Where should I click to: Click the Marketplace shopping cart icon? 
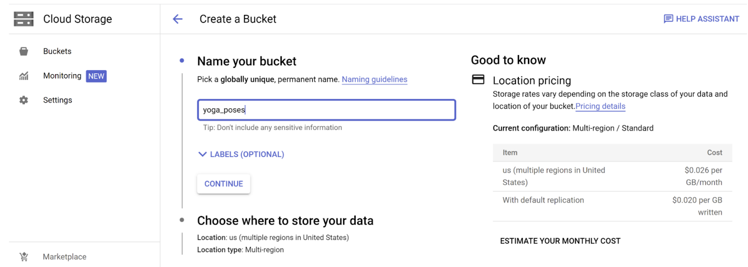click(x=23, y=257)
